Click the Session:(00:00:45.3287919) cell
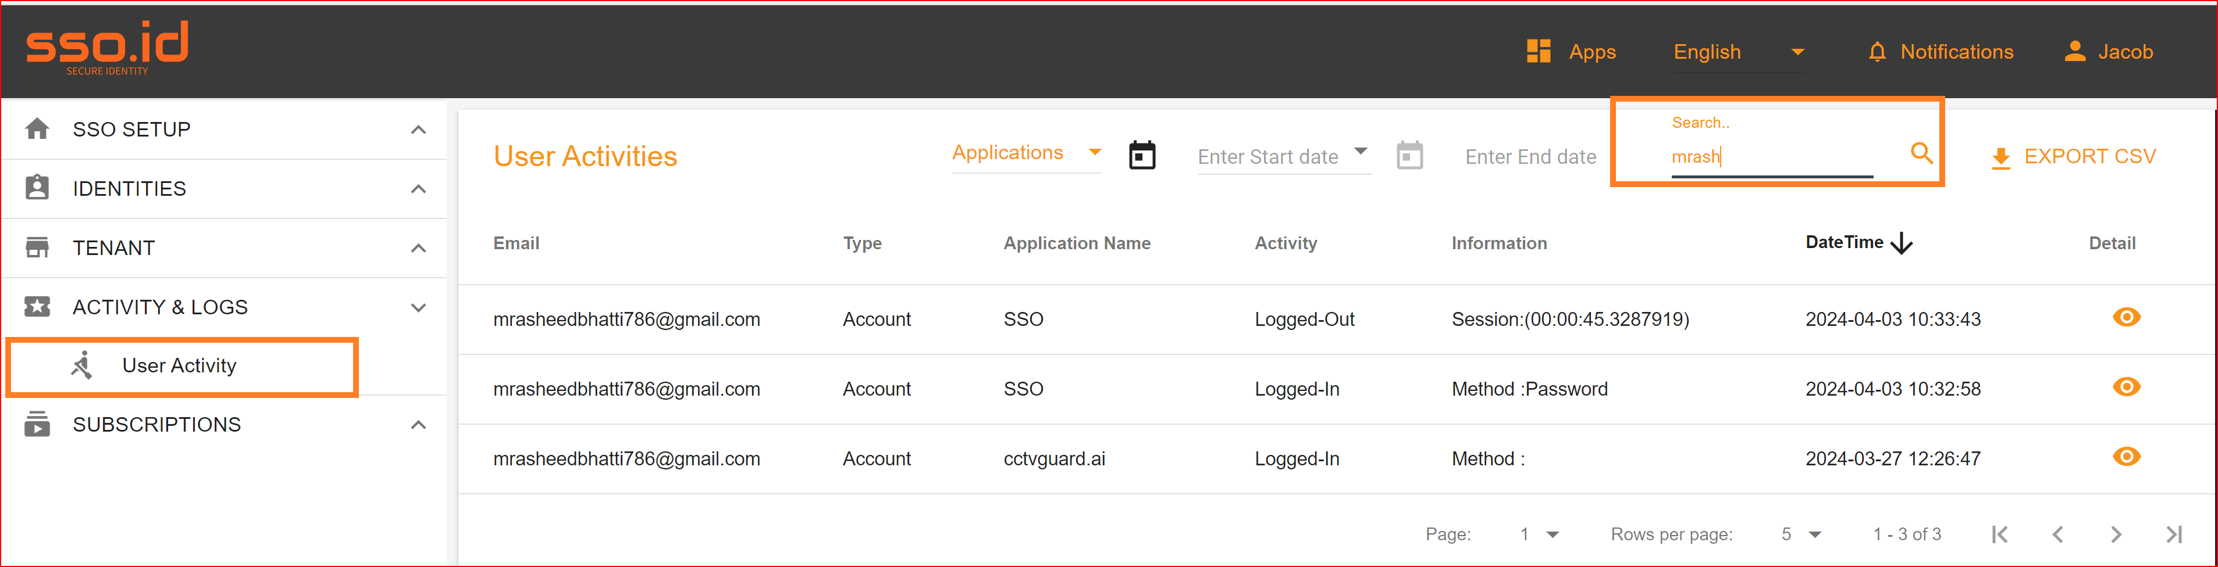This screenshot has height=567, width=2218. click(1569, 319)
